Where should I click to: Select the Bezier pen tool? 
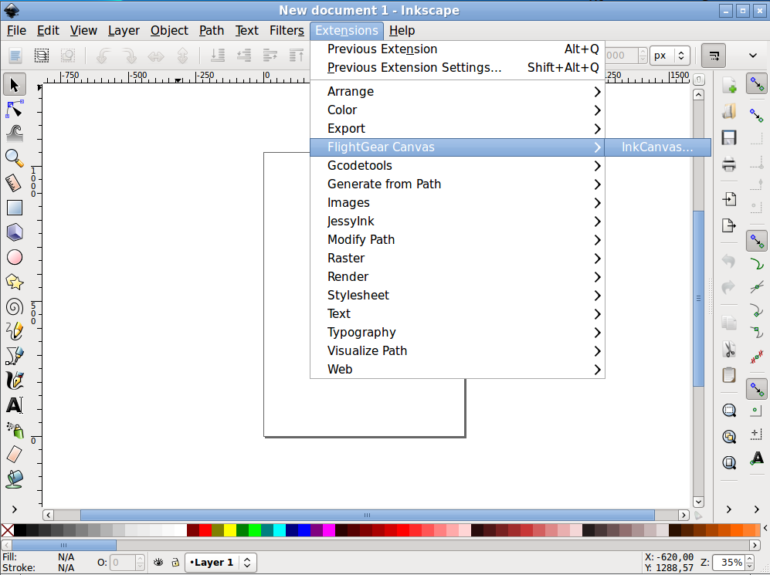click(x=14, y=356)
